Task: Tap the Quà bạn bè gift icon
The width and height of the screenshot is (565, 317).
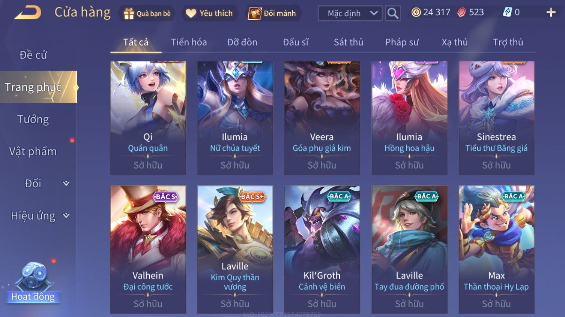Action: click(x=129, y=14)
